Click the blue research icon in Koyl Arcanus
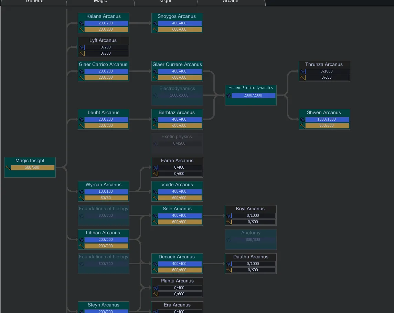Image resolution: width=394 pixels, height=313 pixels. (228, 216)
